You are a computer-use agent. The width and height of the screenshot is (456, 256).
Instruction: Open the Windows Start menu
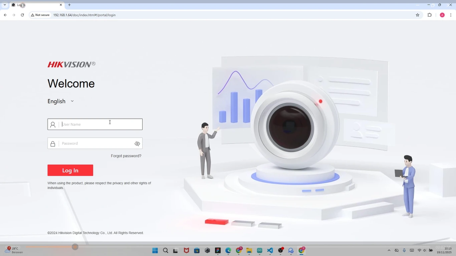tap(155, 251)
